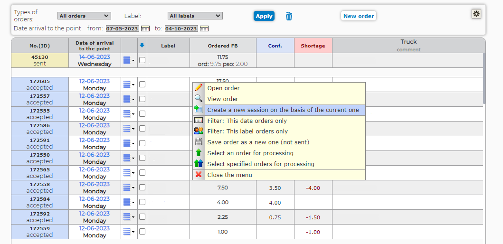503x244 pixels.
Task: Open calendar picker for the 'to' date
Action: coord(204,28)
